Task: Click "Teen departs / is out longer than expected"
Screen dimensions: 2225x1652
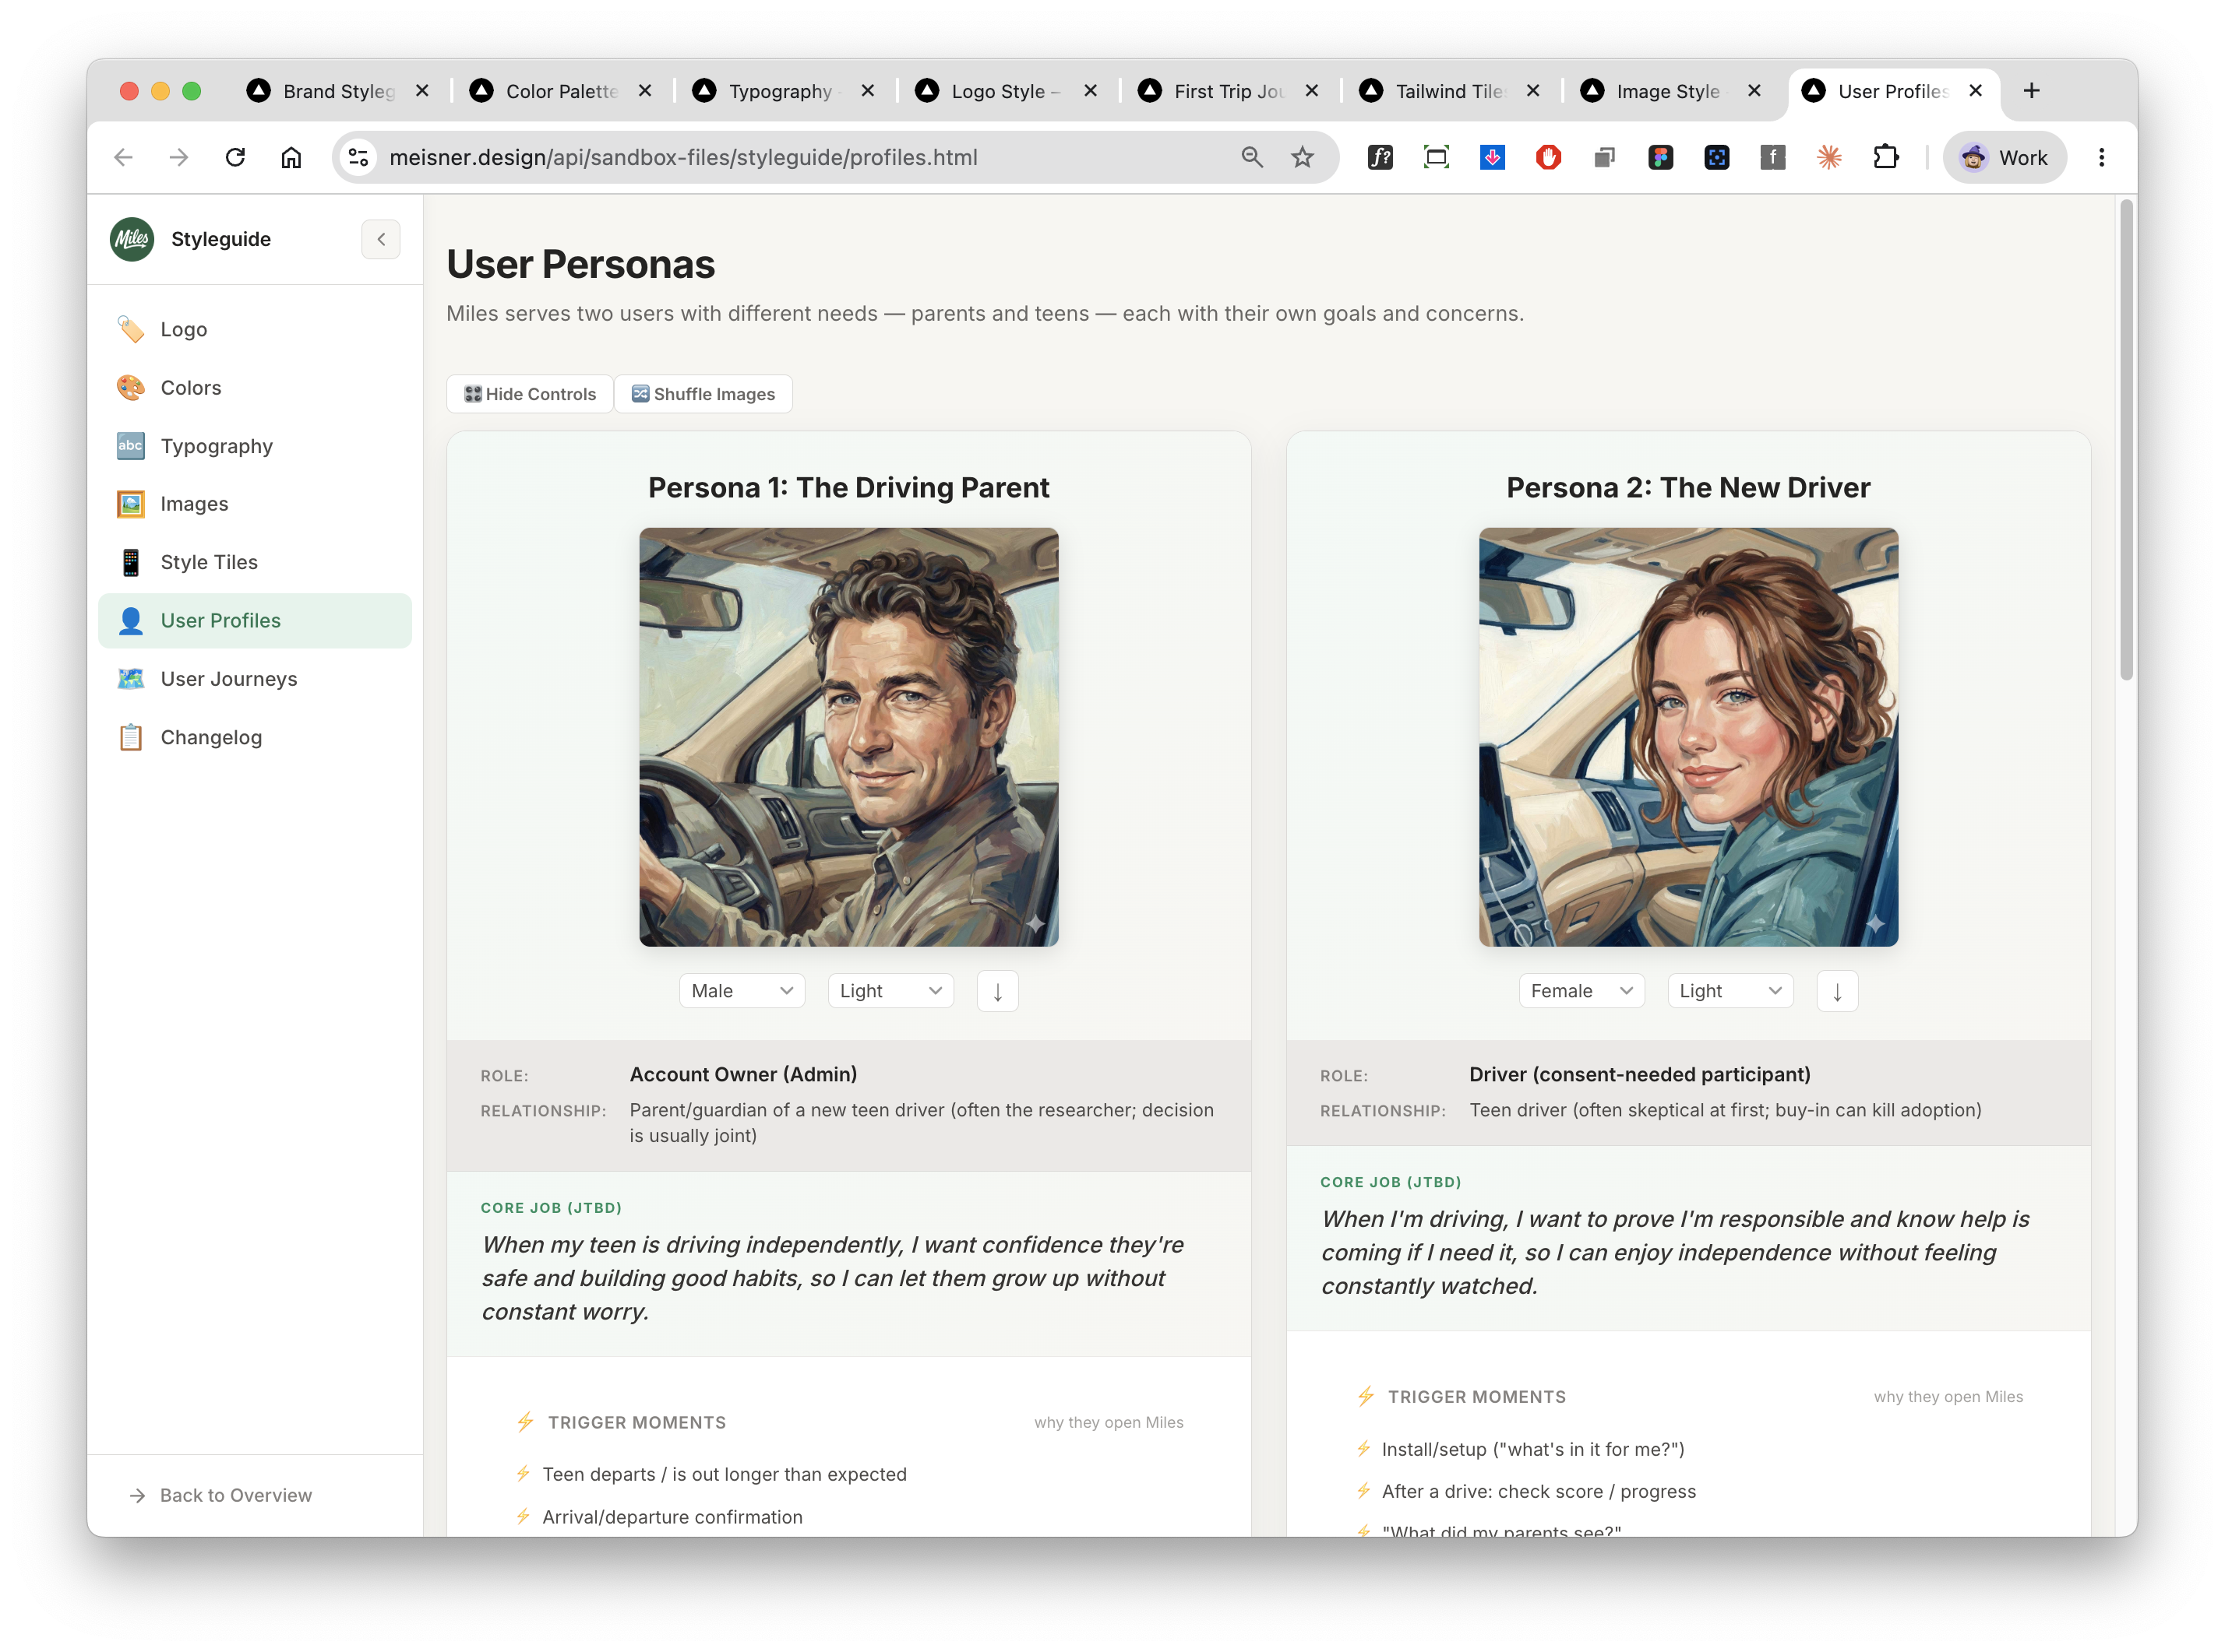Action: pos(725,1474)
